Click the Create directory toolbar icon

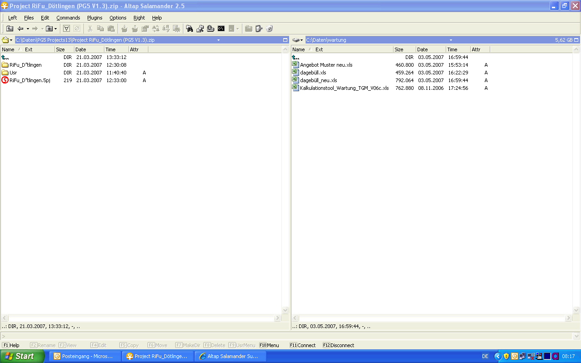point(248,29)
